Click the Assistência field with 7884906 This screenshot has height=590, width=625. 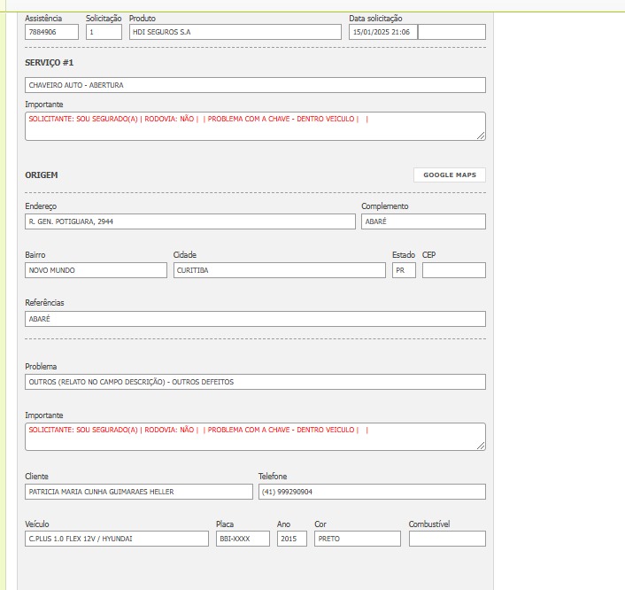[51, 32]
